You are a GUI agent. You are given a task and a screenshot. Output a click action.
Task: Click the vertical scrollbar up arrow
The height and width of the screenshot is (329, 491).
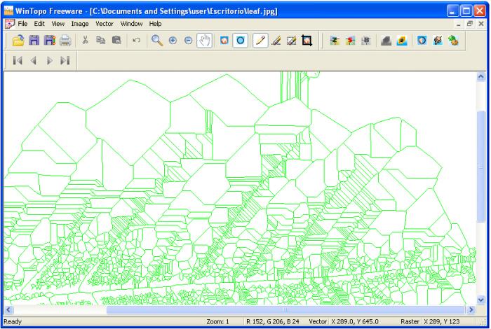(x=481, y=76)
